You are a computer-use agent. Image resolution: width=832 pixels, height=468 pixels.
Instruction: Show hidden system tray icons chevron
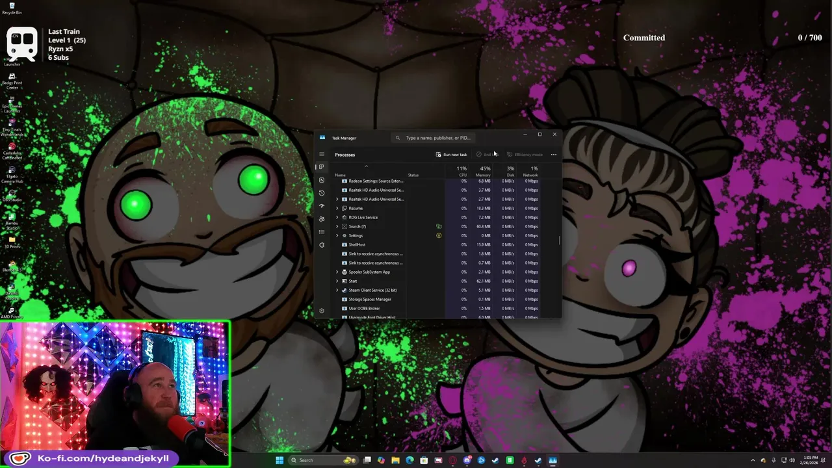[x=754, y=460]
